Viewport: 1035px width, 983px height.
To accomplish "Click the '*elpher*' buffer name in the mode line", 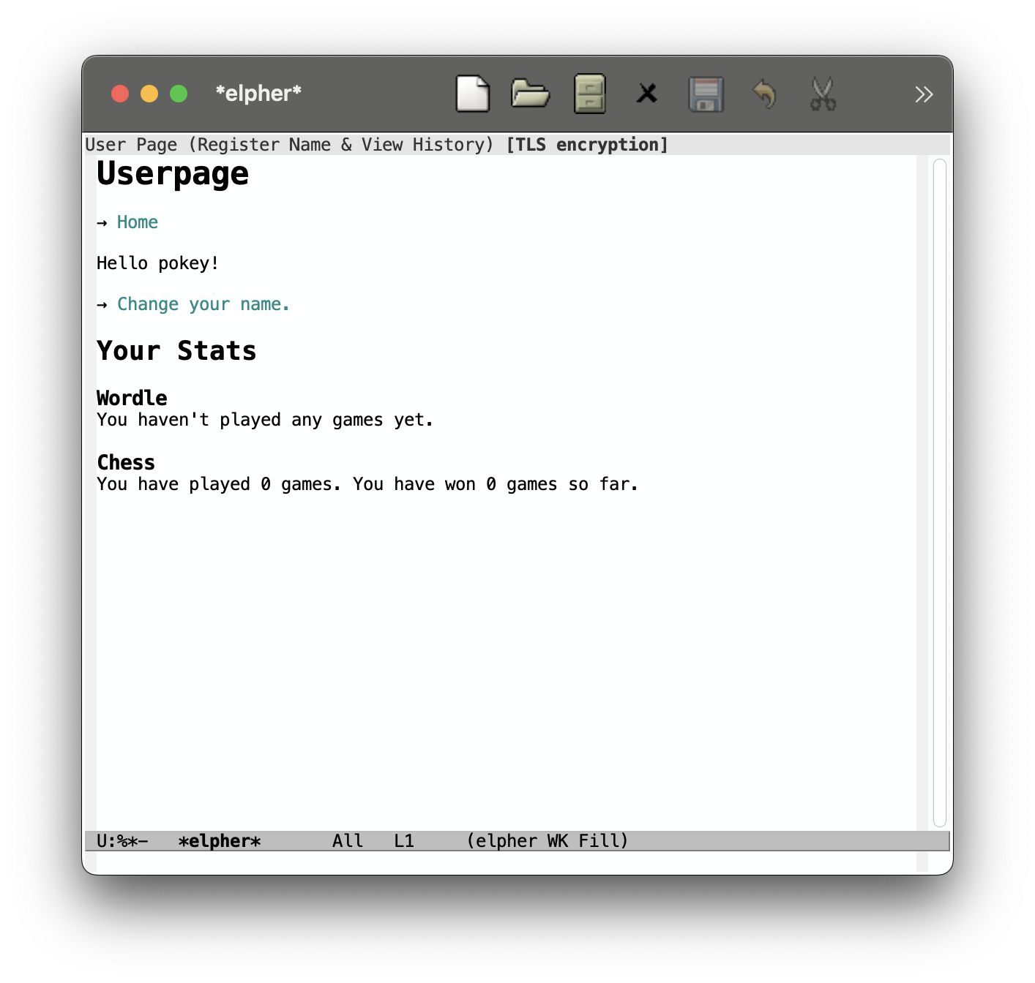I will tap(220, 841).
